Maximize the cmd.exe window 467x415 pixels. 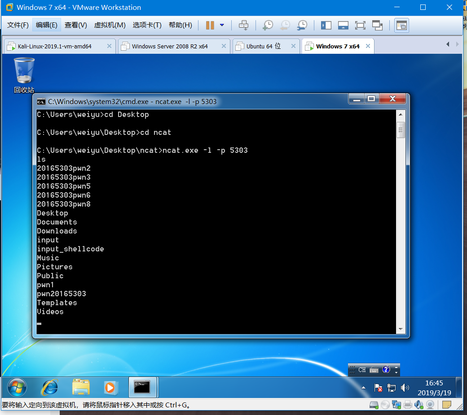coord(371,99)
